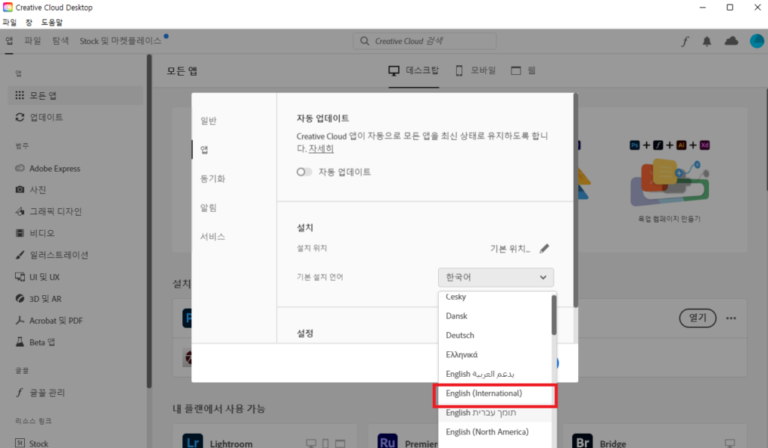Screen dimensions: 768x448
Task: Open notifications bell icon
Action: point(706,41)
